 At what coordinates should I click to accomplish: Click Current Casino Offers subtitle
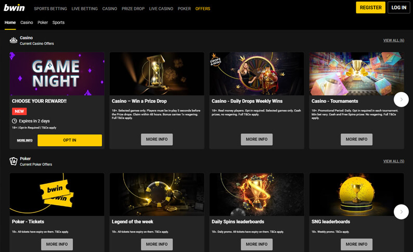point(37,44)
